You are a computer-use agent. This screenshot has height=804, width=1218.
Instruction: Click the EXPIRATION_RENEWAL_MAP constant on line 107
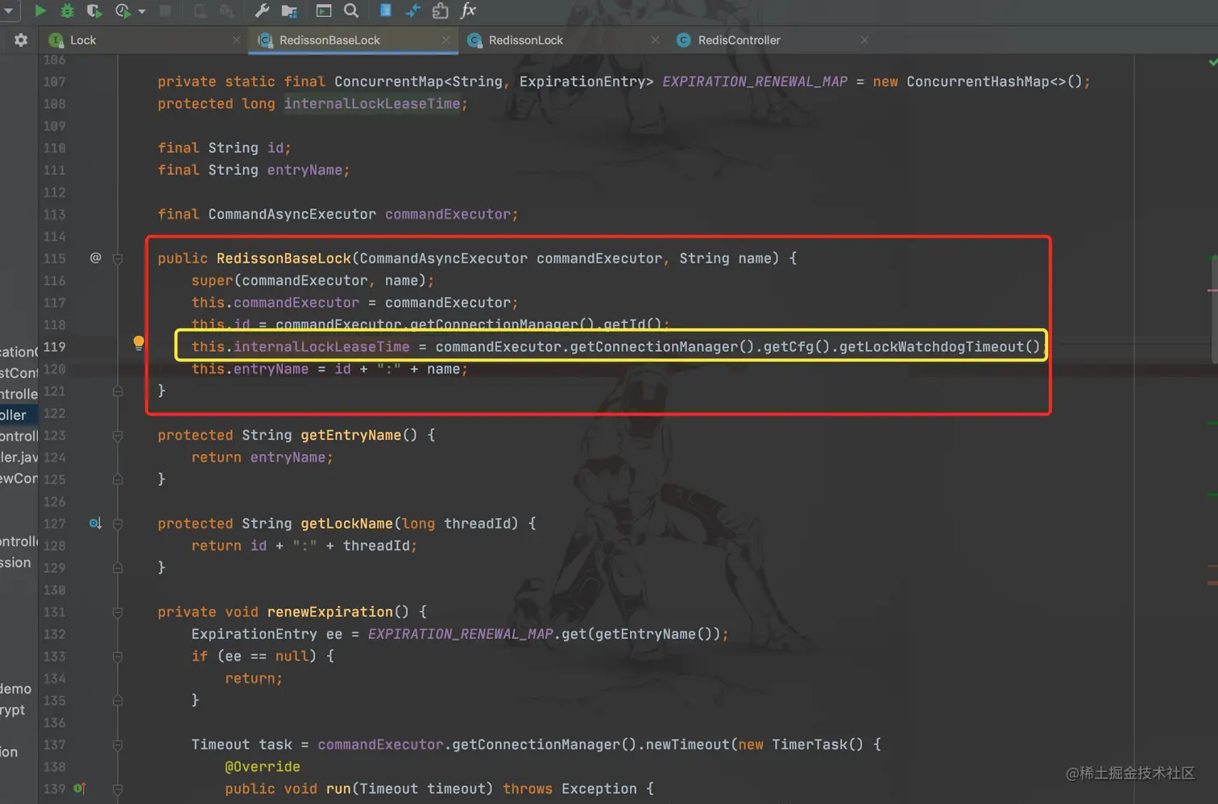[x=755, y=81]
